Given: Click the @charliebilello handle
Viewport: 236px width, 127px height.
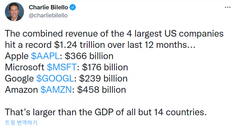Looking at the screenshot, I should (48, 15).
